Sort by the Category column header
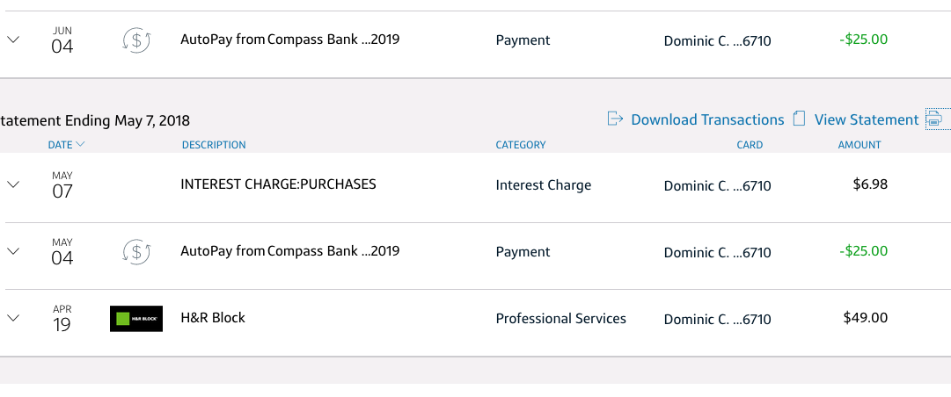 coord(521,145)
